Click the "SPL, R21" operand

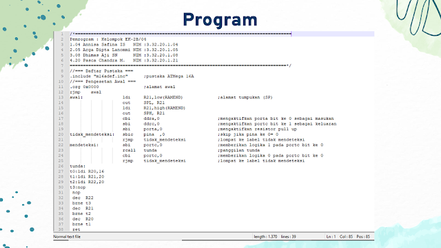154,103
